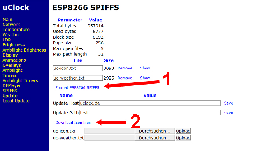Screen dimensions: 258x151
Task: Select the Block size value 8192
Action: [x=98, y=37]
